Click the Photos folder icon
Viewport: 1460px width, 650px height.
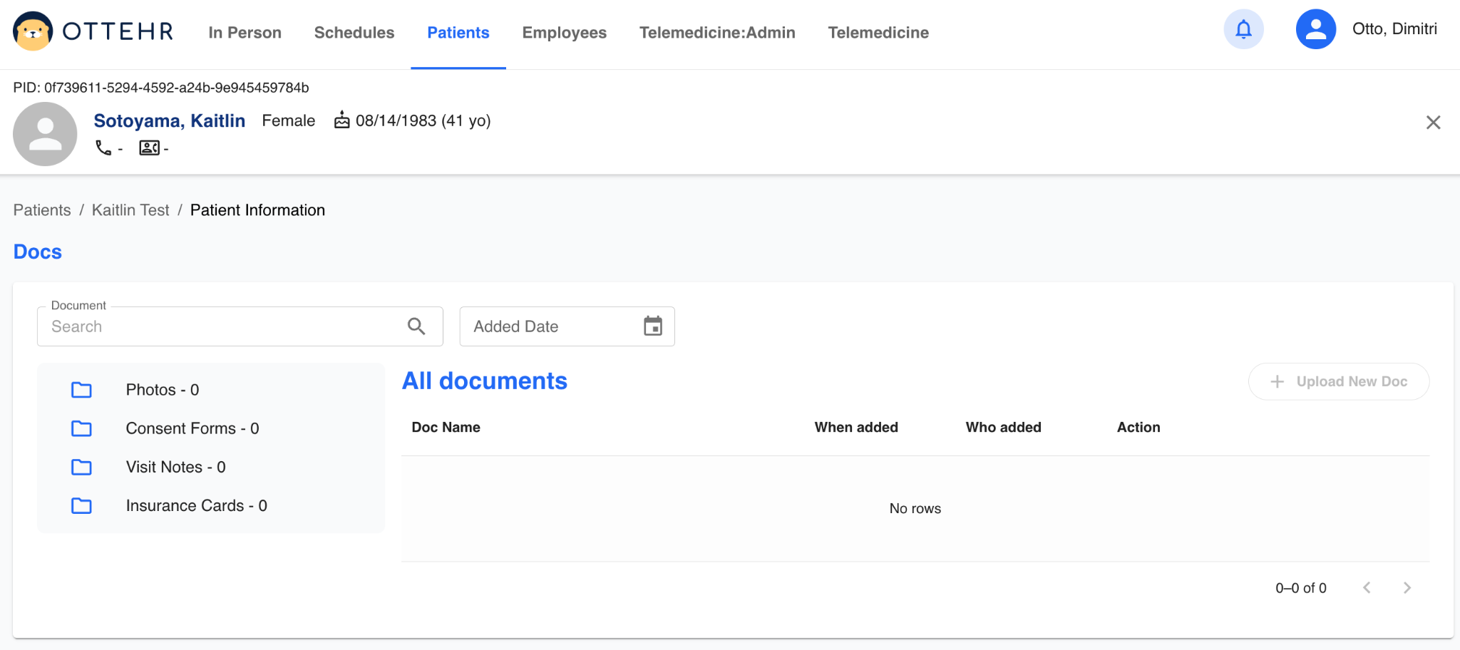pyautogui.click(x=82, y=390)
